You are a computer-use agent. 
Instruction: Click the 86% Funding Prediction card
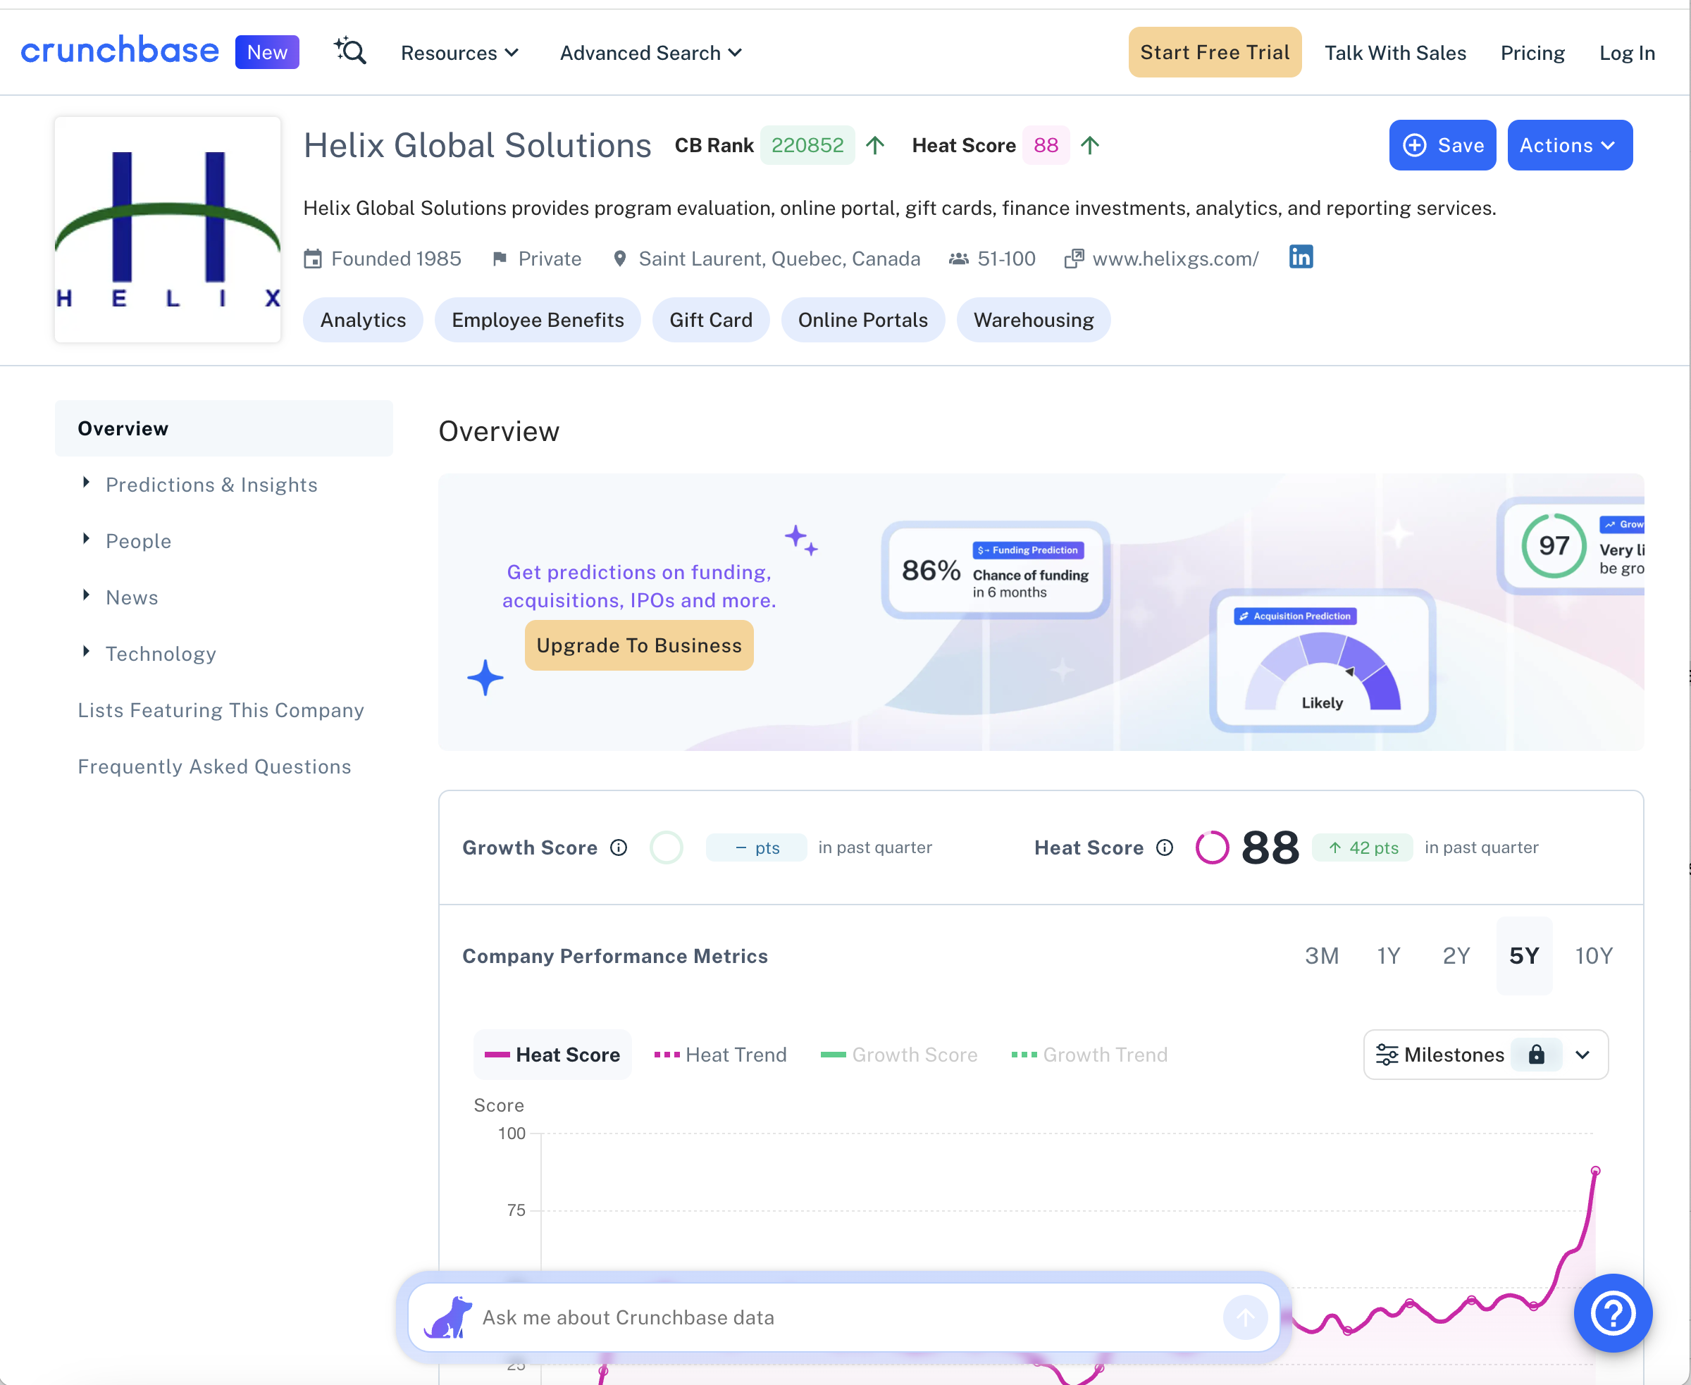click(x=996, y=570)
